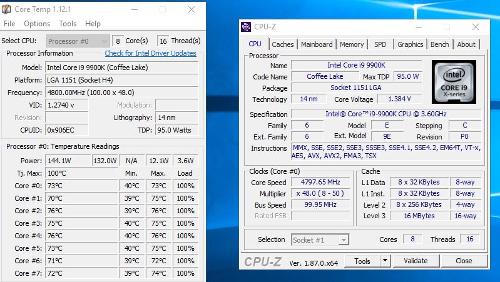The width and height of the screenshot is (500, 282).
Task: Click the Core Speed value 4797.65 MHz
Action: pyautogui.click(x=320, y=182)
